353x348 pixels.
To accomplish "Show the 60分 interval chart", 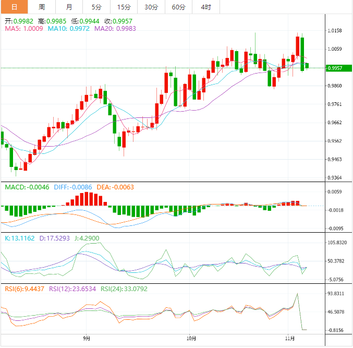I will tap(178, 7).
